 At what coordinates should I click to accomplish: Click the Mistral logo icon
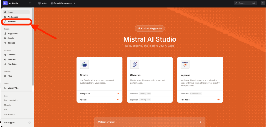(5, 3)
